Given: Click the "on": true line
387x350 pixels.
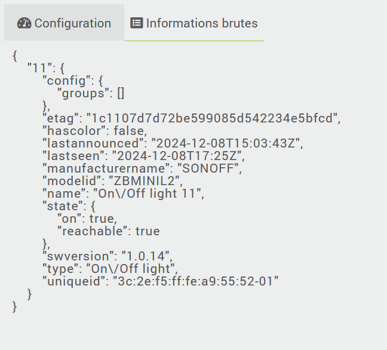Looking at the screenshot, I should tap(87, 219).
